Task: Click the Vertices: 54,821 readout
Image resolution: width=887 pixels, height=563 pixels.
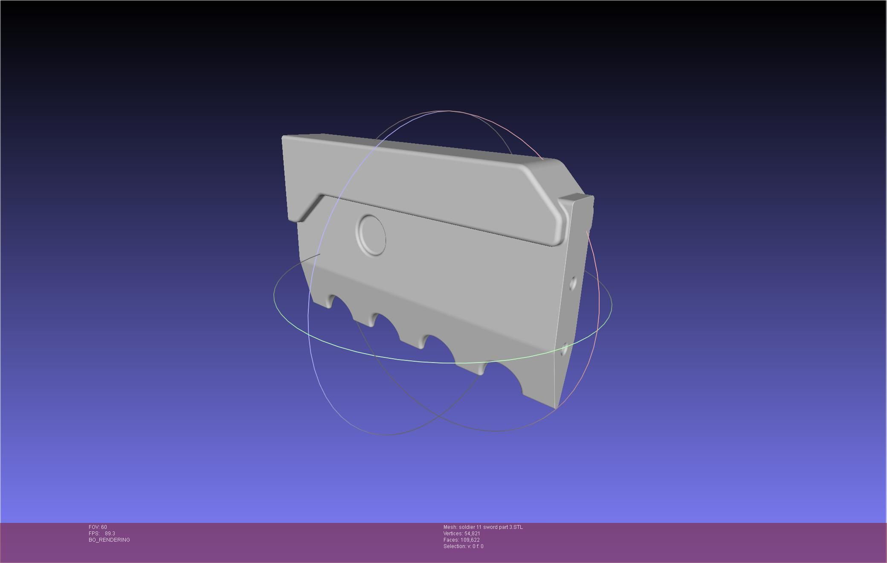Action: (461, 534)
